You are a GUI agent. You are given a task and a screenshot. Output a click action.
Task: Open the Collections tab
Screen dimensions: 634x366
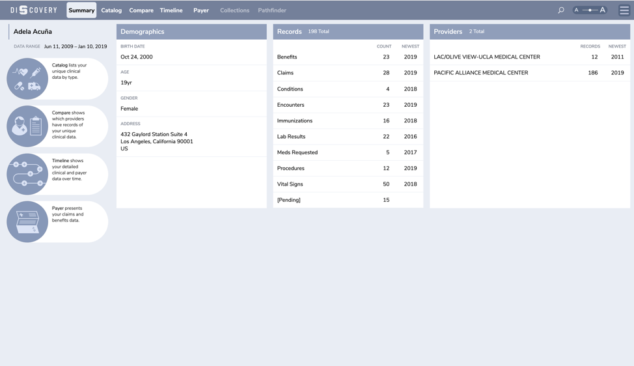234,10
